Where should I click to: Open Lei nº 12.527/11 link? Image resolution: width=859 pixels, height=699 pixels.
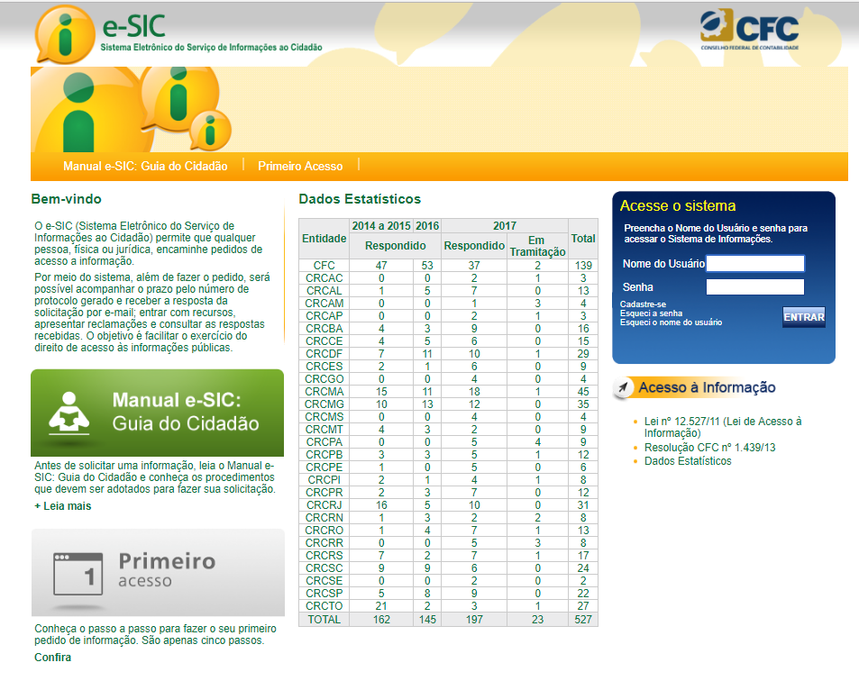pyautogui.click(x=723, y=427)
